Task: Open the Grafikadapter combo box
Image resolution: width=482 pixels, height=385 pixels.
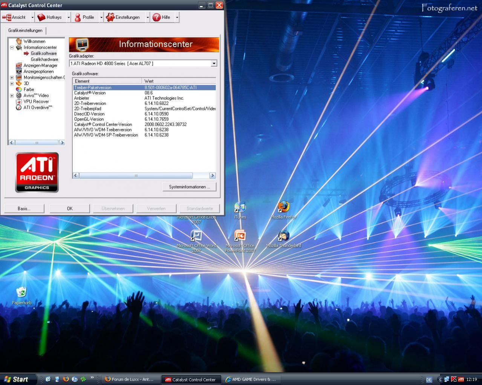Action: pyautogui.click(x=143, y=63)
